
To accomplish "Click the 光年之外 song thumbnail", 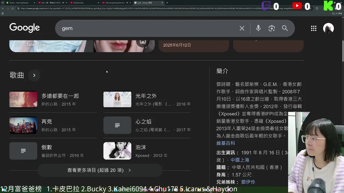I will pos(117,99).
